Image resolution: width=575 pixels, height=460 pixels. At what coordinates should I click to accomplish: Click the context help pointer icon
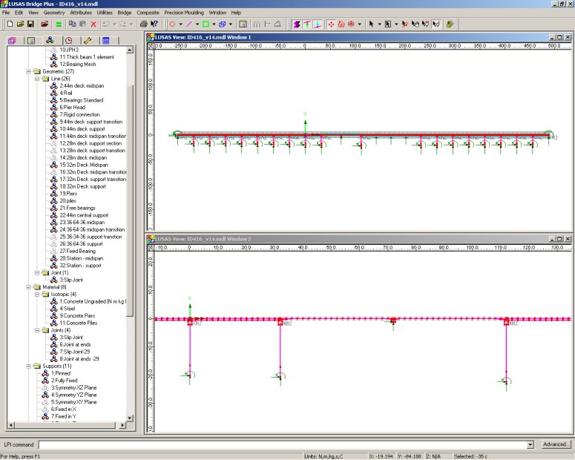point(154,24)
